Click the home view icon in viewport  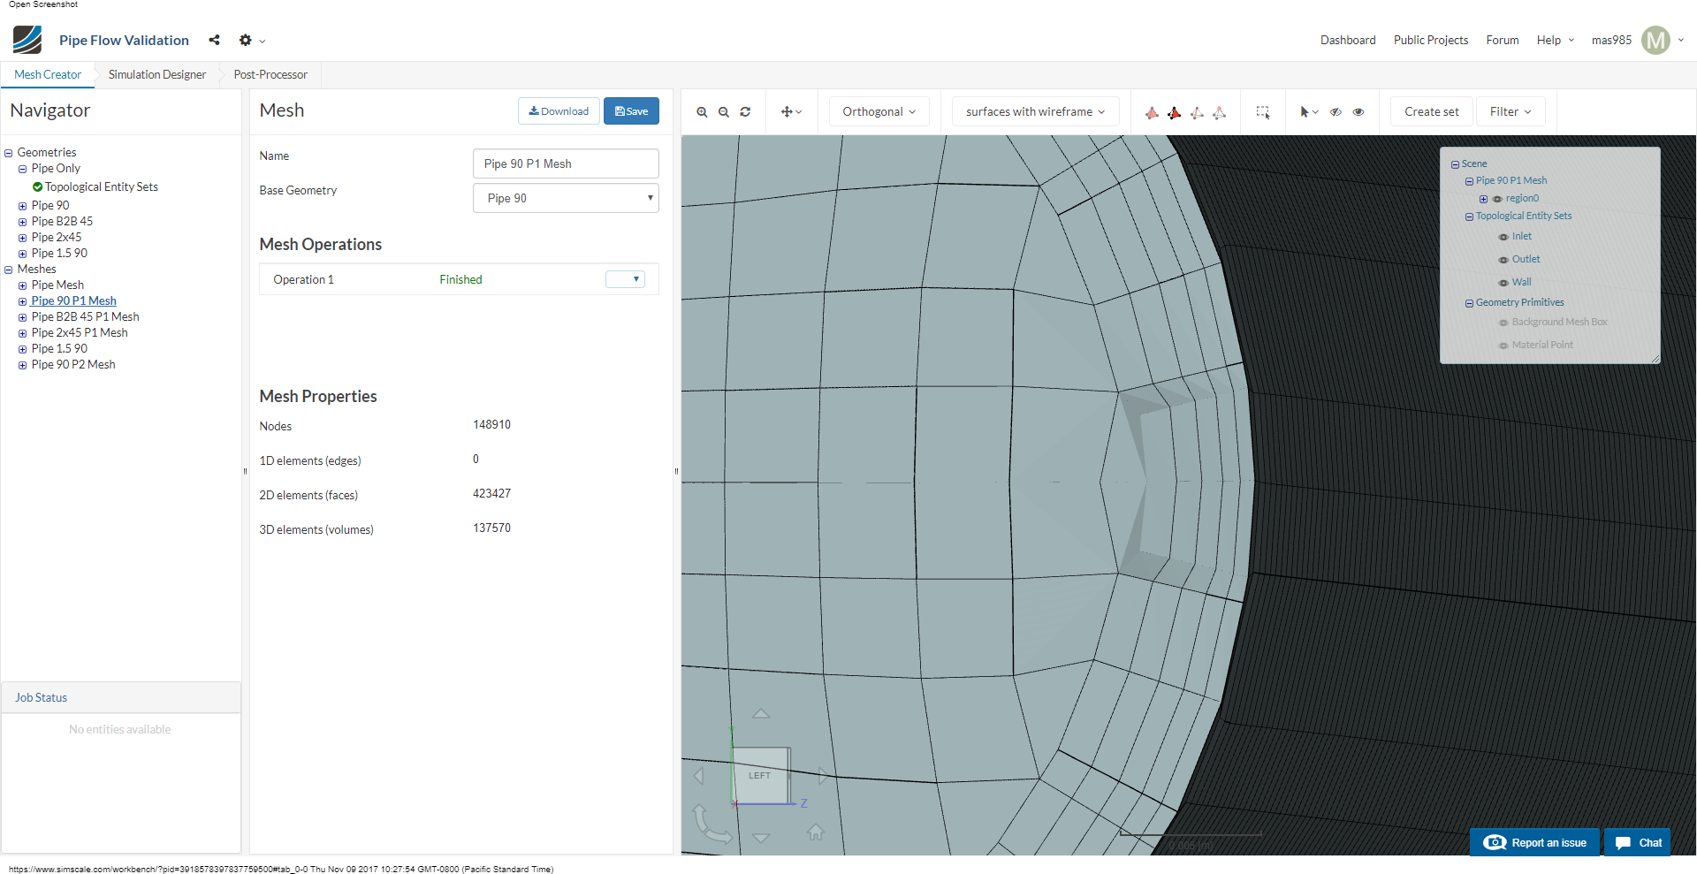pyautogui.click(x=815, y=832)
